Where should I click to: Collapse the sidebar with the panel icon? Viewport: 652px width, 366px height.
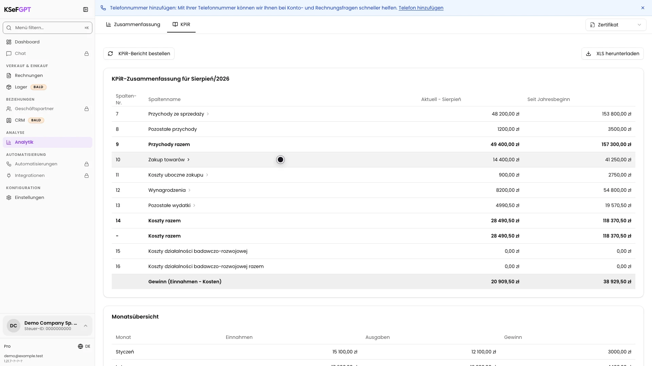tap(86, 9)
